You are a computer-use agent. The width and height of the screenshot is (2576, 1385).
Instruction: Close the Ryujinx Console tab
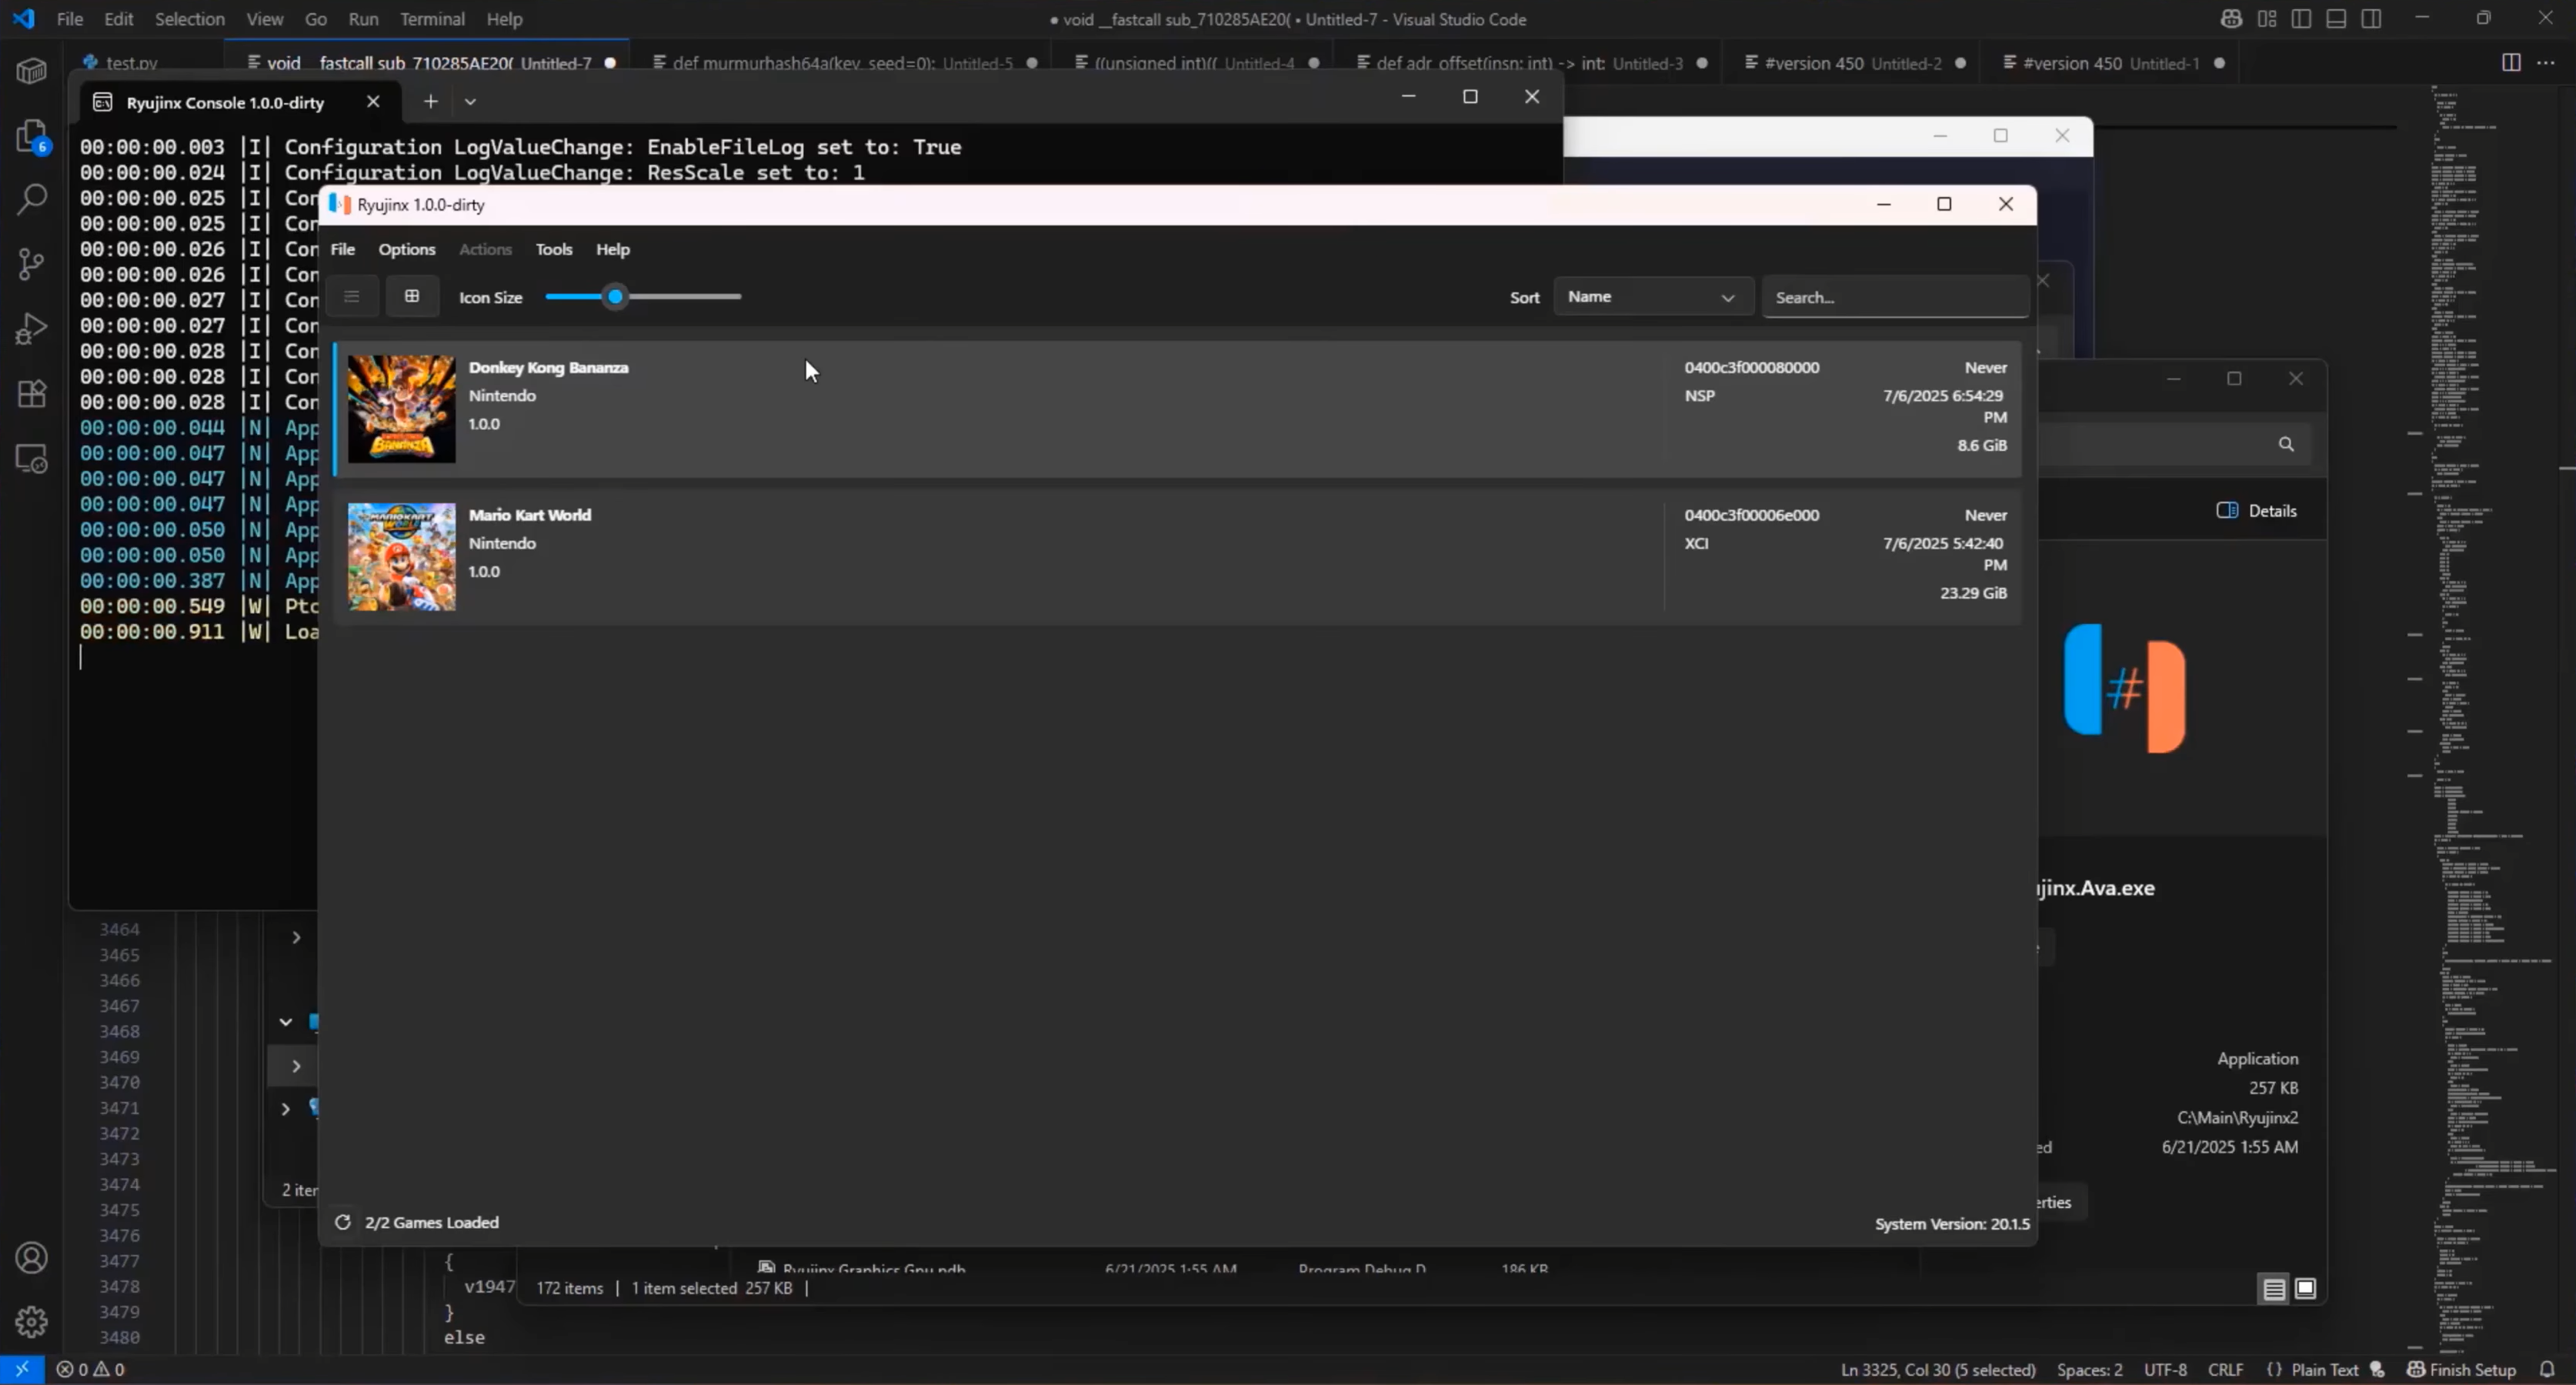(373, 102)
